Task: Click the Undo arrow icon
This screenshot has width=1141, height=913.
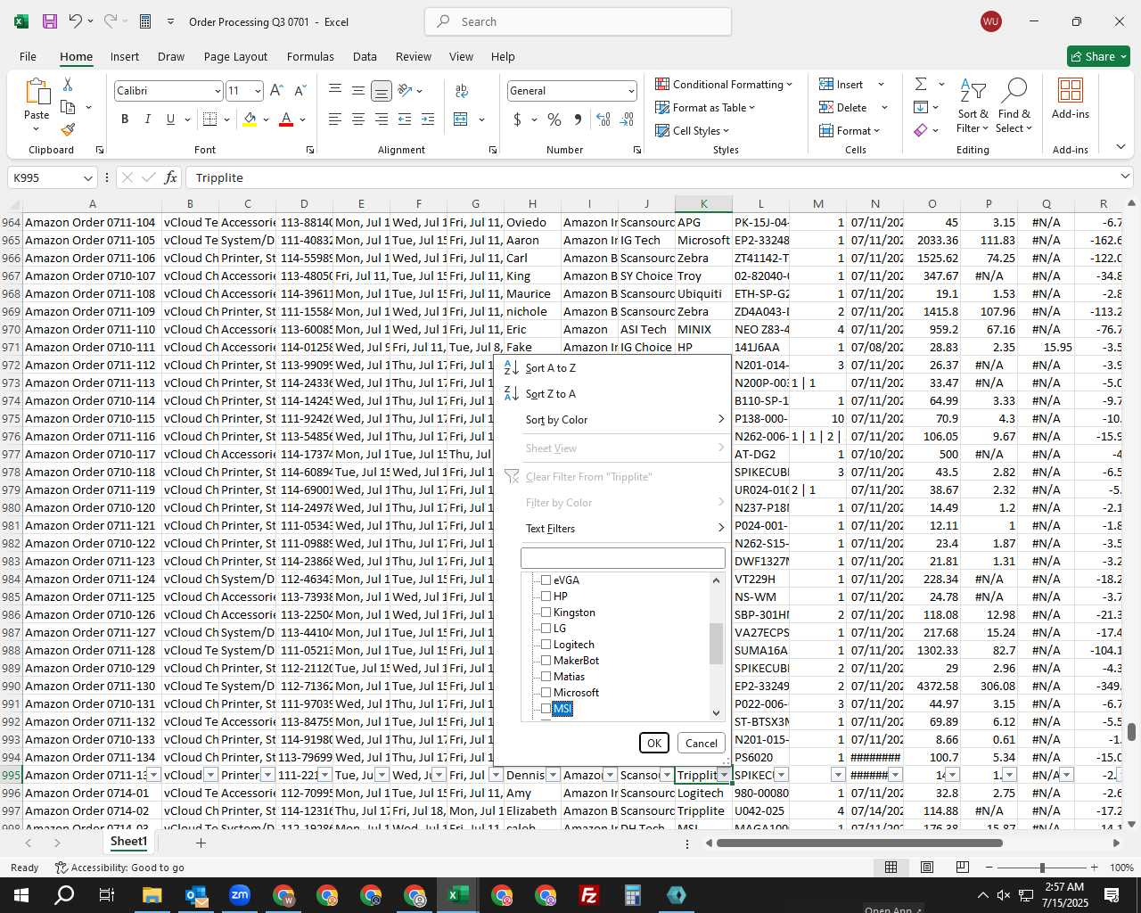Action: point(76,21)
